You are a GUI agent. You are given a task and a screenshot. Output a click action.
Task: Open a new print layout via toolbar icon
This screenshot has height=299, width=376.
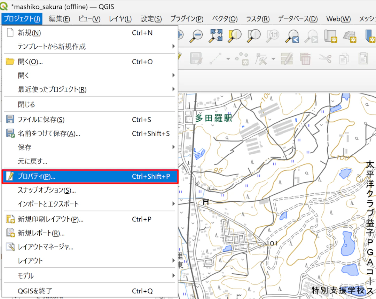point(331,36)
